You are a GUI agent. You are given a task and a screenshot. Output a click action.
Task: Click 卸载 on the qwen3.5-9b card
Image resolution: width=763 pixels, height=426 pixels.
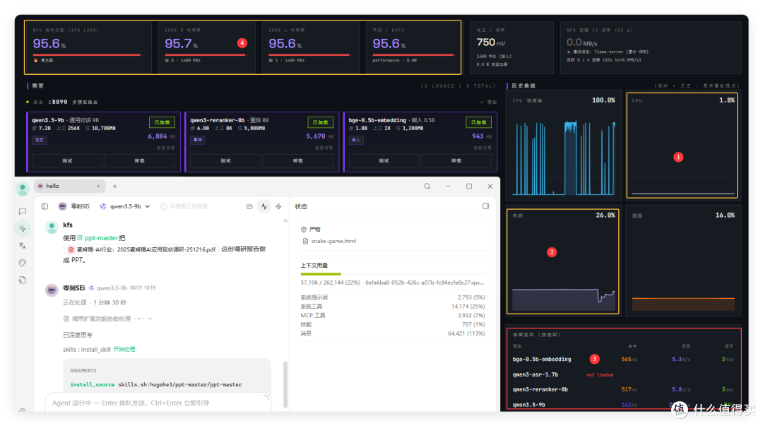(x=140, y=160)
